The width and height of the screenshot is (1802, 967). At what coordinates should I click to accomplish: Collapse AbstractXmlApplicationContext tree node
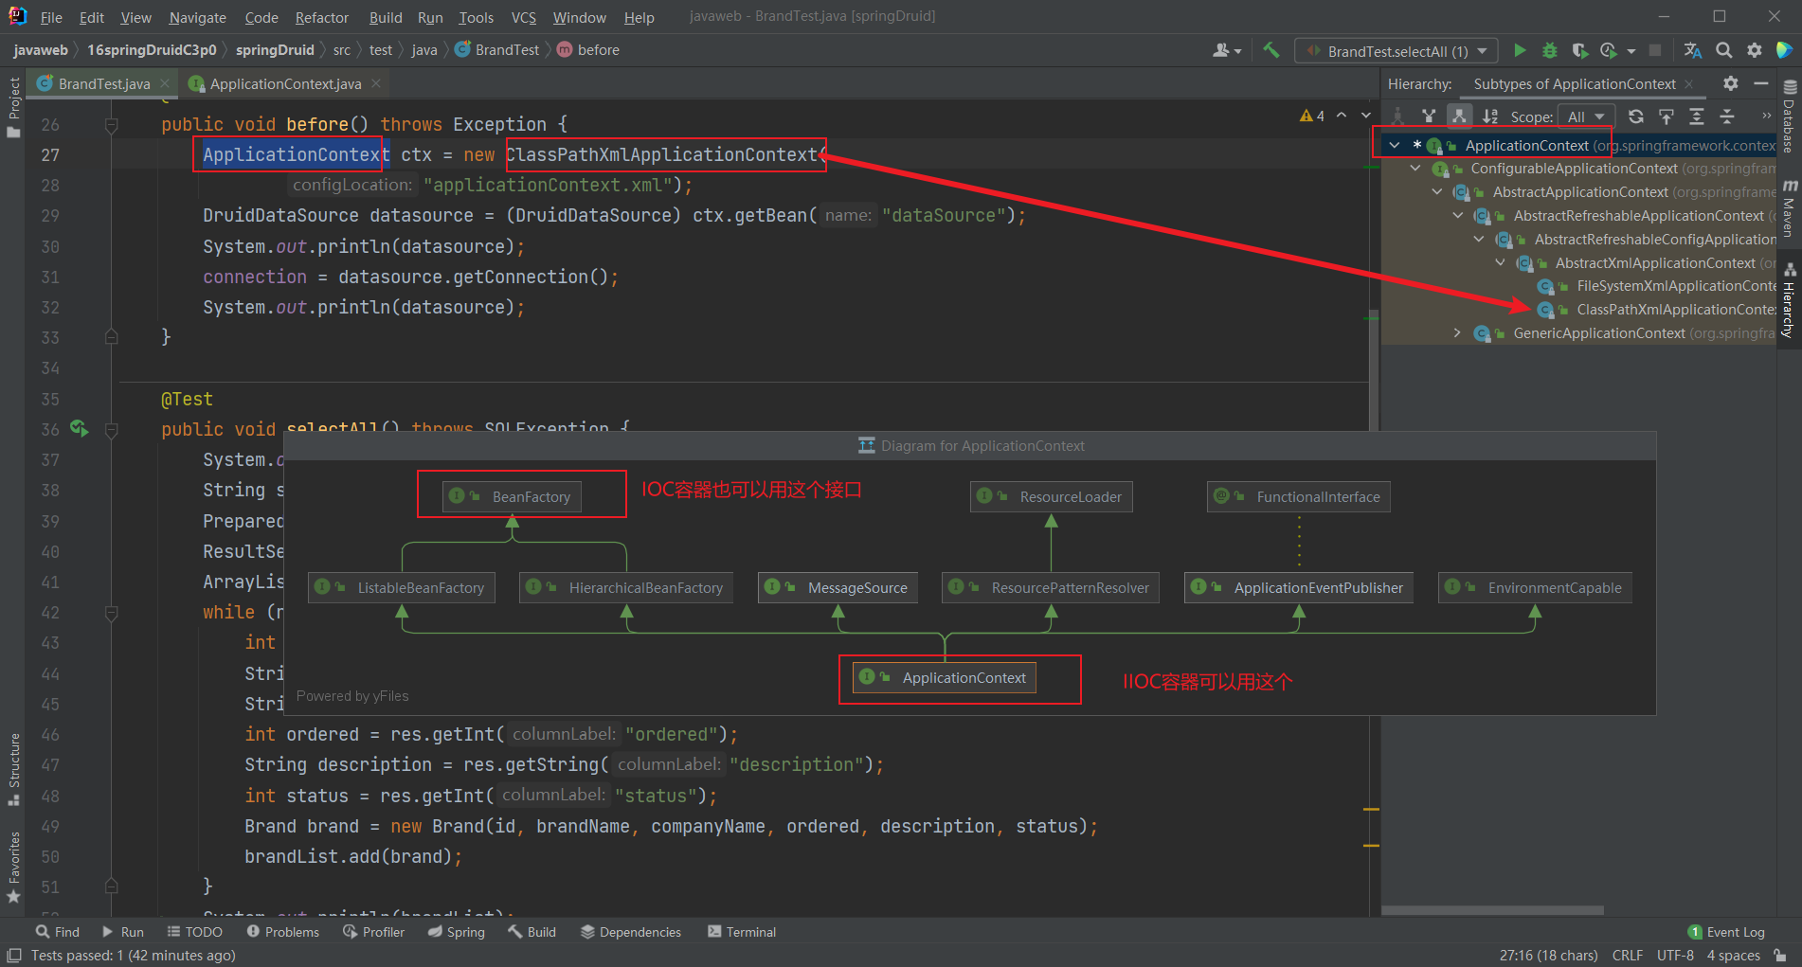coord(1500,263)
